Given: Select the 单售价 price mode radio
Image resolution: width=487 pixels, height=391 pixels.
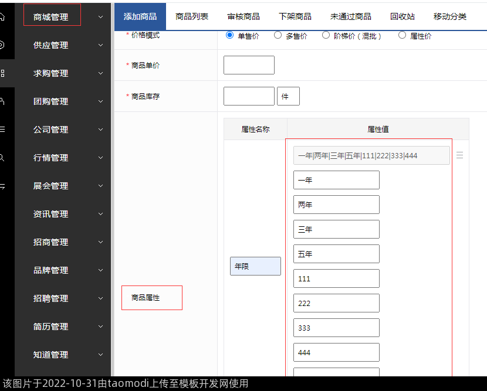Looking at the screenshot, I should [230, 35].
